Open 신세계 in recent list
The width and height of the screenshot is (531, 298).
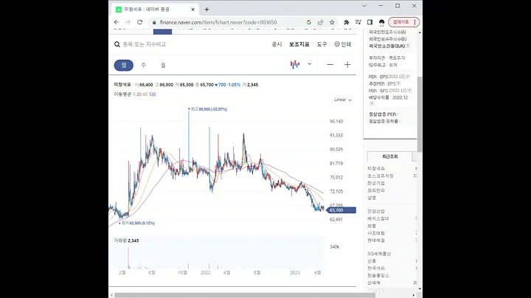(x=374, y=283)
